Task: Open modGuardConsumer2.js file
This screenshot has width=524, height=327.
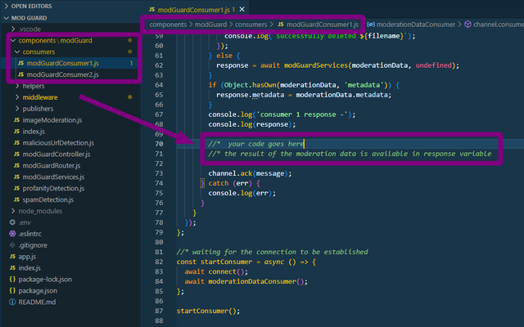Action: point(62,74)
